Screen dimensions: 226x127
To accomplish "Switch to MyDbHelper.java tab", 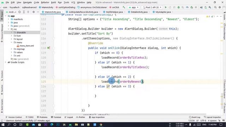I will (x=114, y=12).
